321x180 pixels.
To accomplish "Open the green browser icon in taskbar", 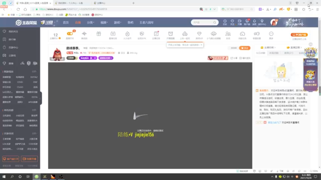I will coord(37,177).
